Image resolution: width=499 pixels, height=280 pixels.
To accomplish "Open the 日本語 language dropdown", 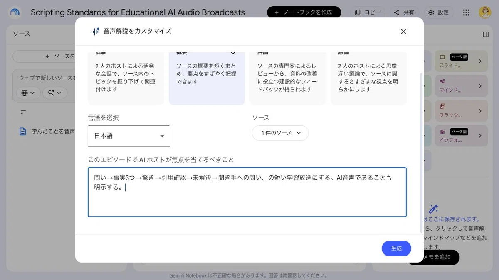I will coord(129,136).
